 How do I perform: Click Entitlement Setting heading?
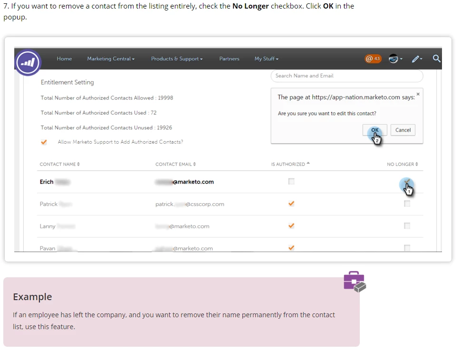67,82
